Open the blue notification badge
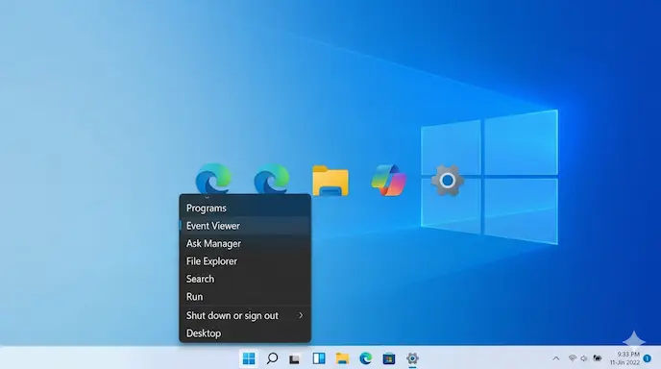This screenshot has height=369, width=661. click(648, 358)
